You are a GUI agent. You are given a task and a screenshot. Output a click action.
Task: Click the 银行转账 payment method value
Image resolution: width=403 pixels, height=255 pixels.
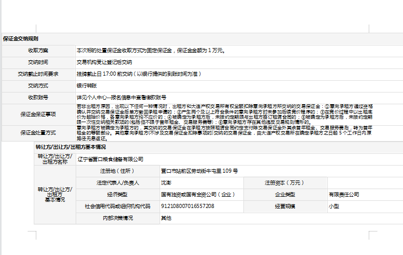[87, 85]
